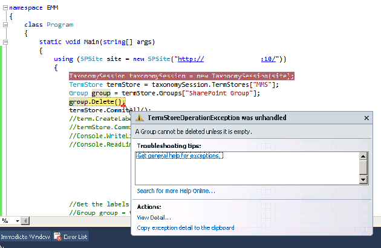Click the '//Console.WriteLi' commented line
Viewport: 381px width, 248px height.
pyautogui.click(x=100, y=136)
